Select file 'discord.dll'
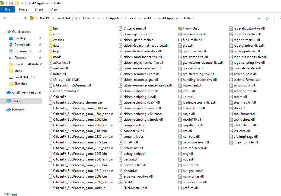This screenshot has height=196, width=281. coord(131,171)
